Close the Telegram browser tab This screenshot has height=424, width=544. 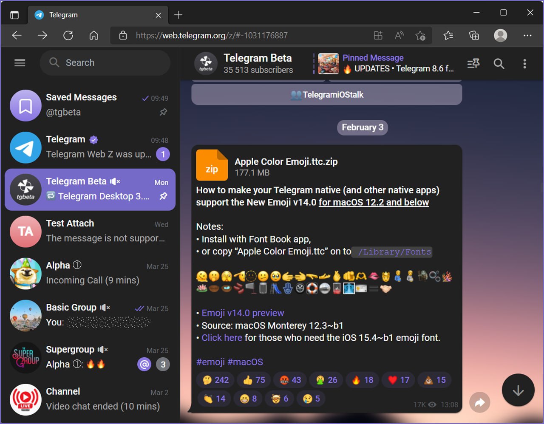[158, 15]
